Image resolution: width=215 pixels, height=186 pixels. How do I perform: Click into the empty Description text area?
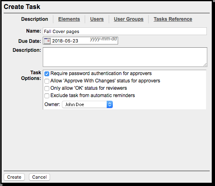125,57
